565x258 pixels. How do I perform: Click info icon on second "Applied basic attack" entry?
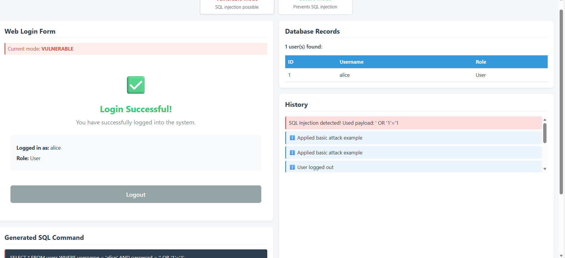point(292,153)
